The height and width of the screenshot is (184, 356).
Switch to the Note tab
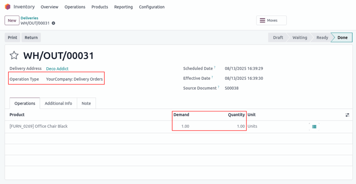[x=86, y=103]
